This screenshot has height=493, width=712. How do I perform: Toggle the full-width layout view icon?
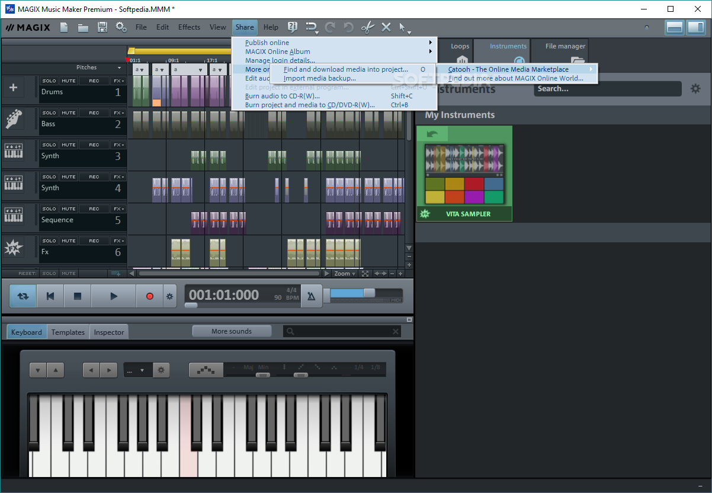pos(674,27)
